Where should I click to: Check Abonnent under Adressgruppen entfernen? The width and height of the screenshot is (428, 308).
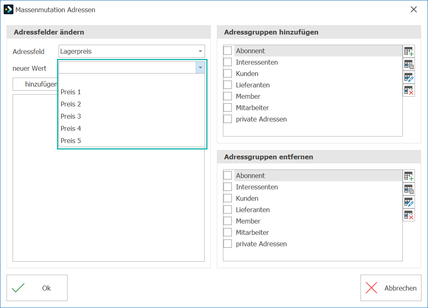pos(228,176)
